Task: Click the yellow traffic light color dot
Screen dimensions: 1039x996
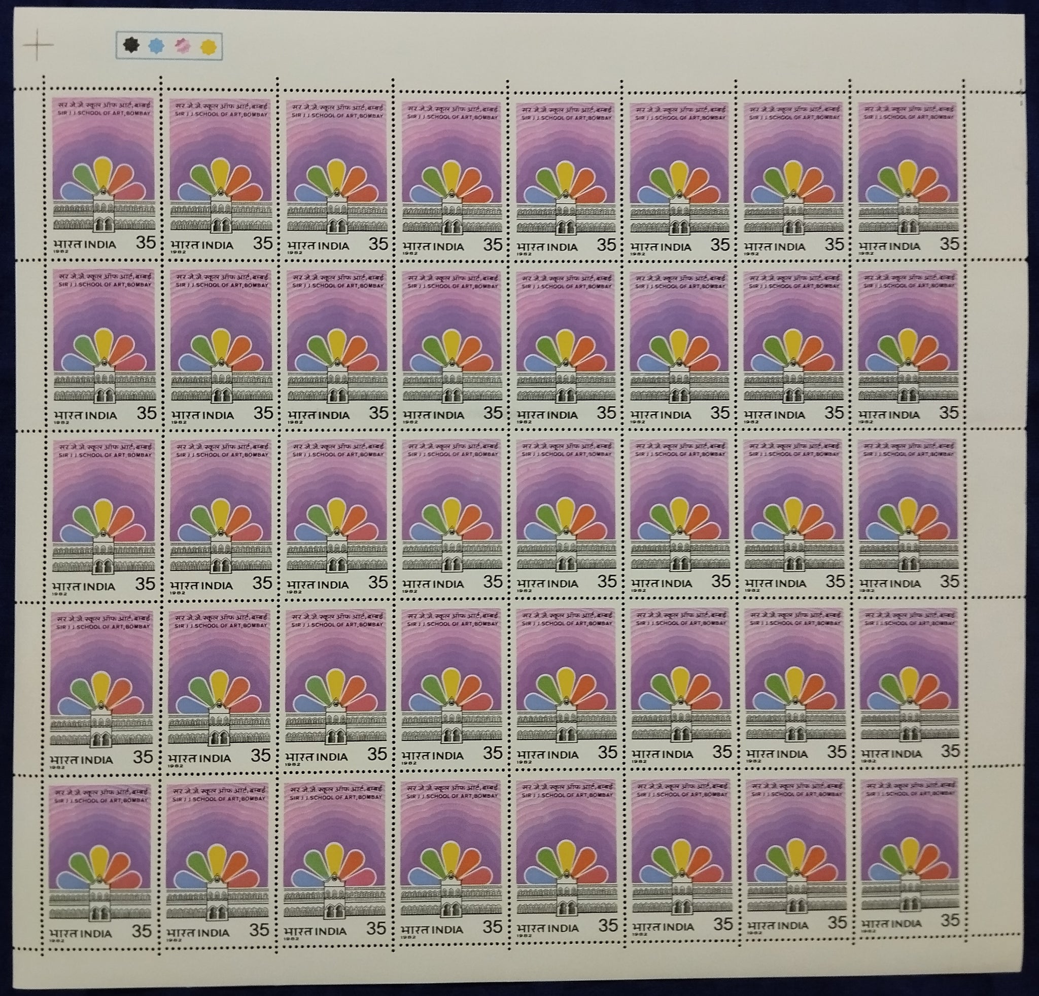Action: pyautogui.click(x=208, y=47)
